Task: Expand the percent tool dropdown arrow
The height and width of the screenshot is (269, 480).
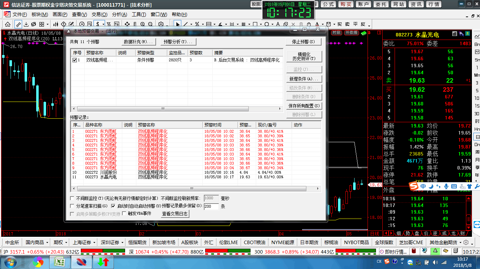Action: 203,25
